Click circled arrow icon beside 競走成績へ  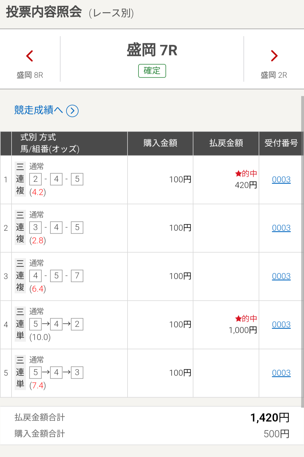(72, 111)
